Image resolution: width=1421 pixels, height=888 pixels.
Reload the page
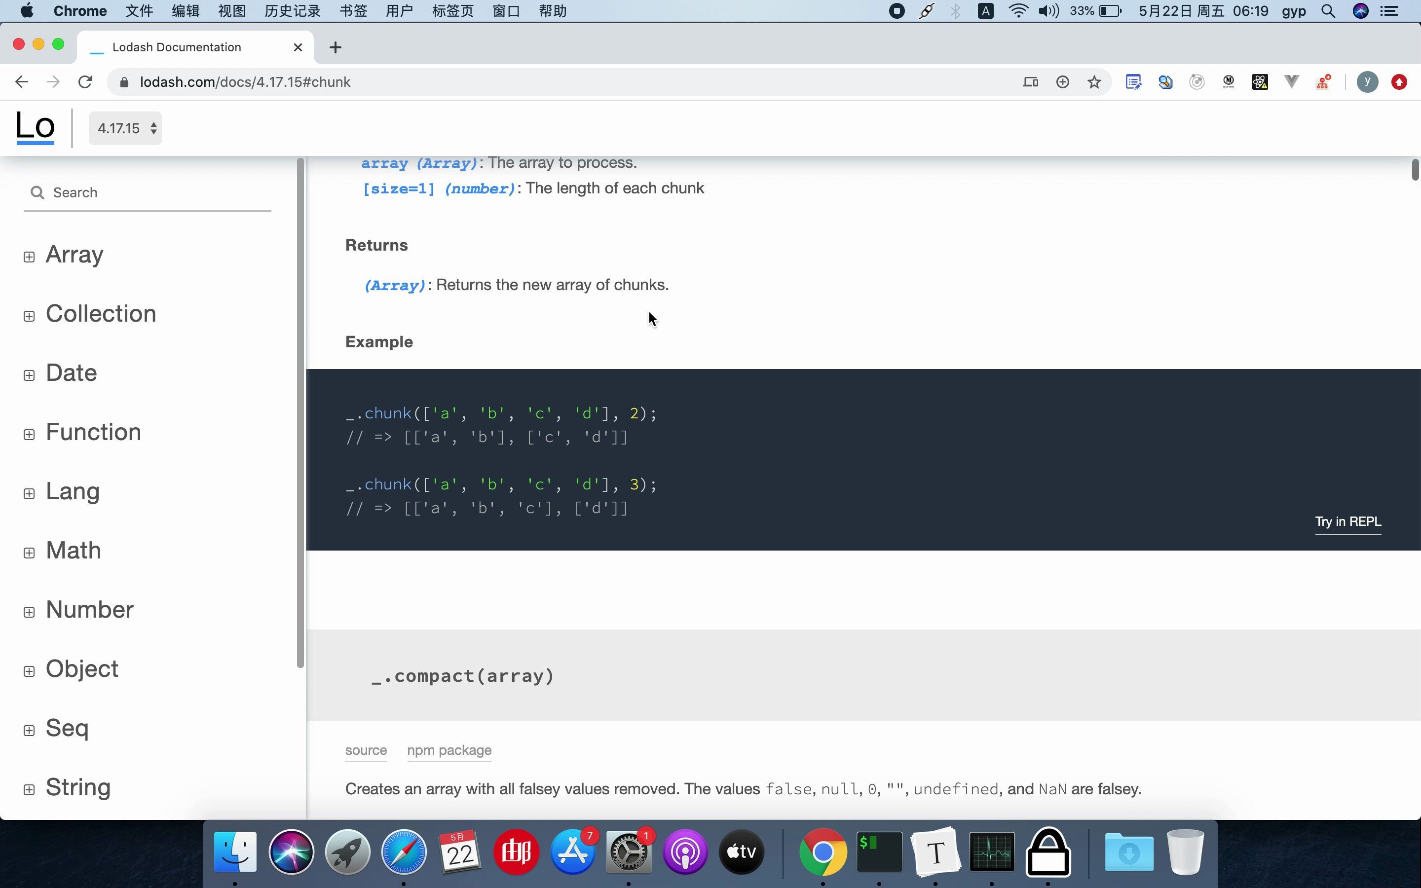click(85, 81)
